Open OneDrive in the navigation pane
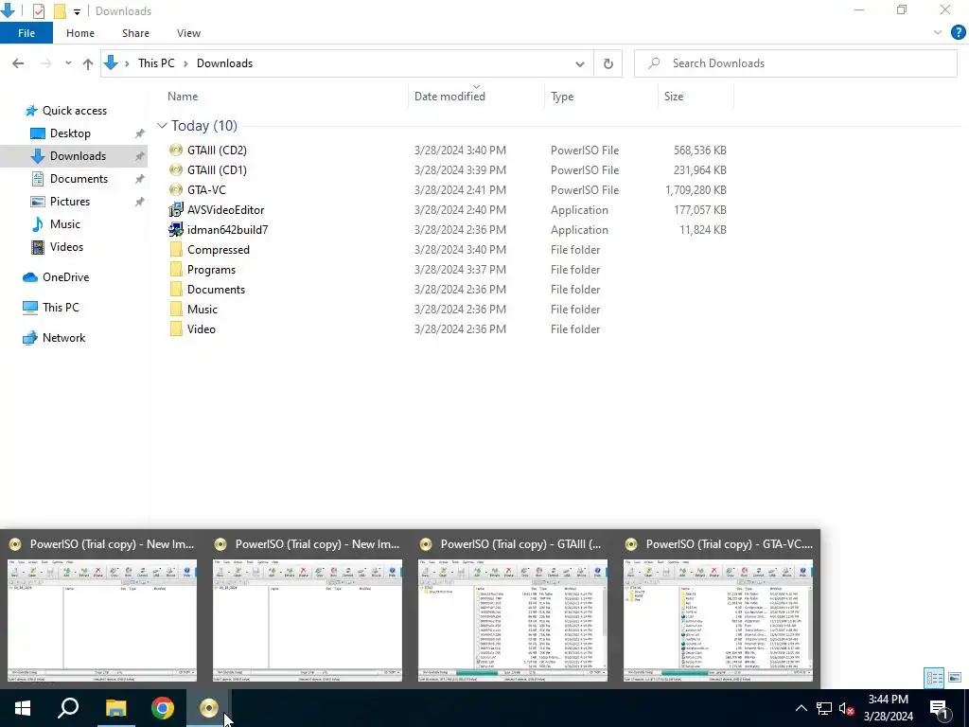The width and height of the screenshot is (969, 727). click(x=65, y=277)
